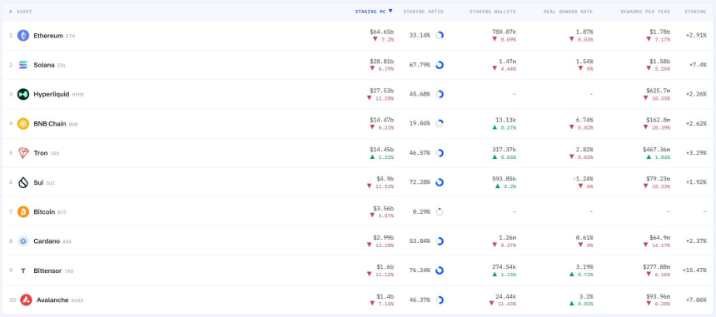Viewport: 716px width, 317px height.
Task: Click Solana staking MC $28.81b
Action: 382,61
